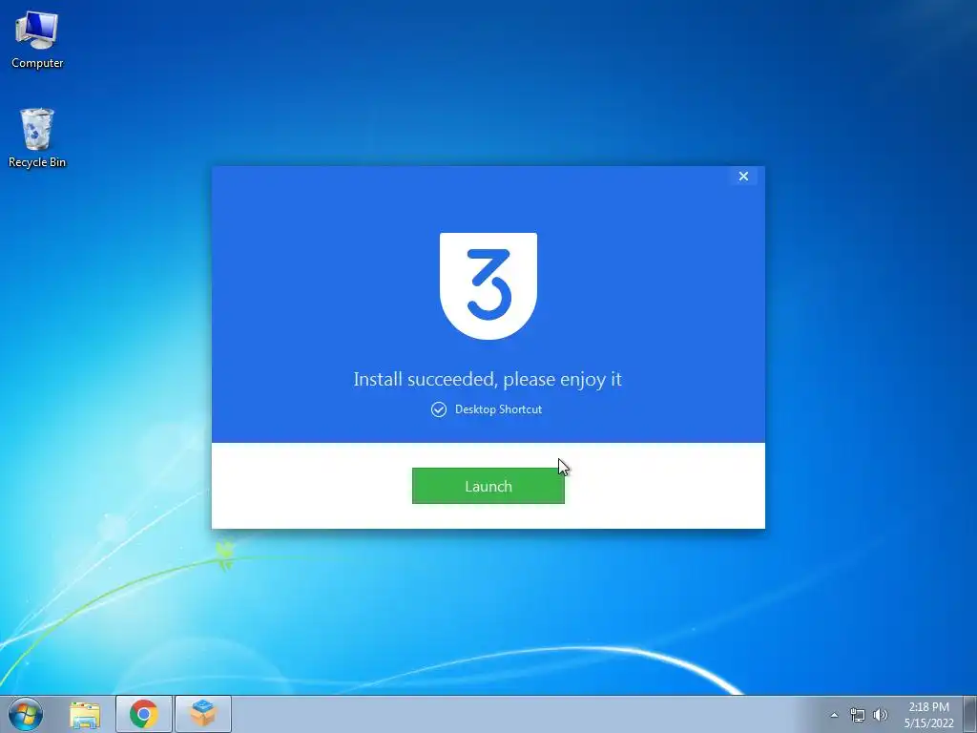
Task: Close the installer dialog
Action: 743,177
